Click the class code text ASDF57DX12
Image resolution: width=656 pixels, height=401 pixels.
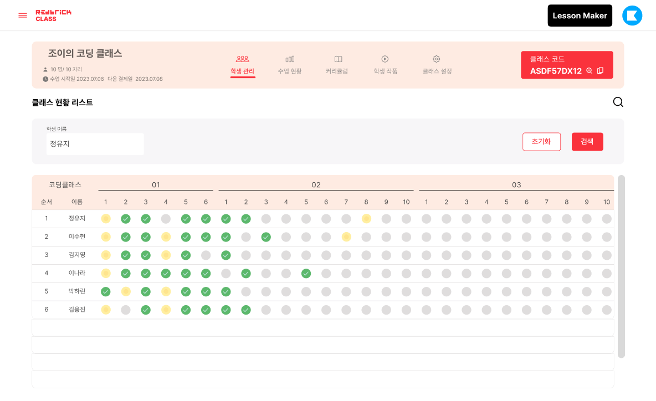pos(556,71)
